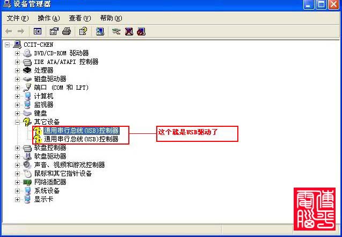342x237 pixels.
Task: Select the 声音、视频和游戏控制器 item
Action: point(69,165)
